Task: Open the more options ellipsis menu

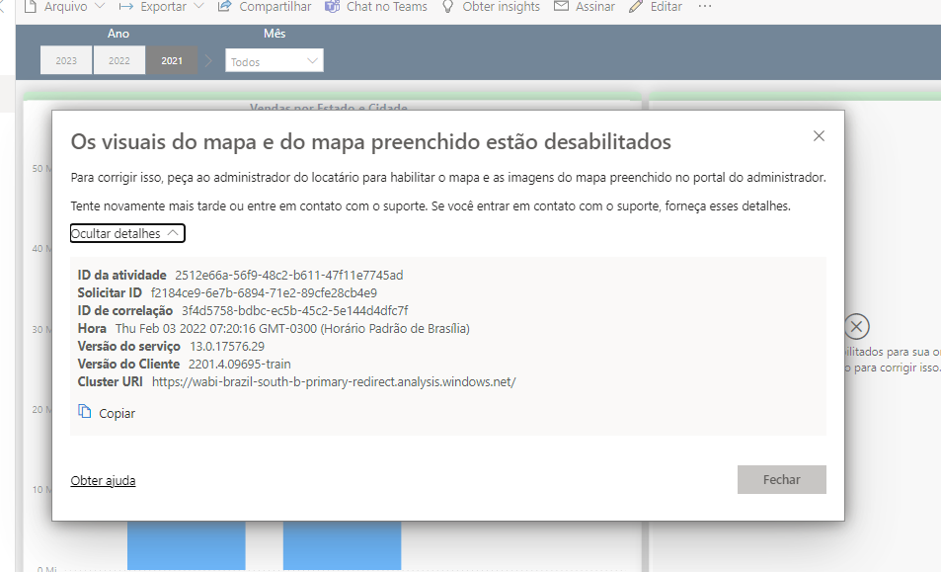Action: (x=705, y=7)
